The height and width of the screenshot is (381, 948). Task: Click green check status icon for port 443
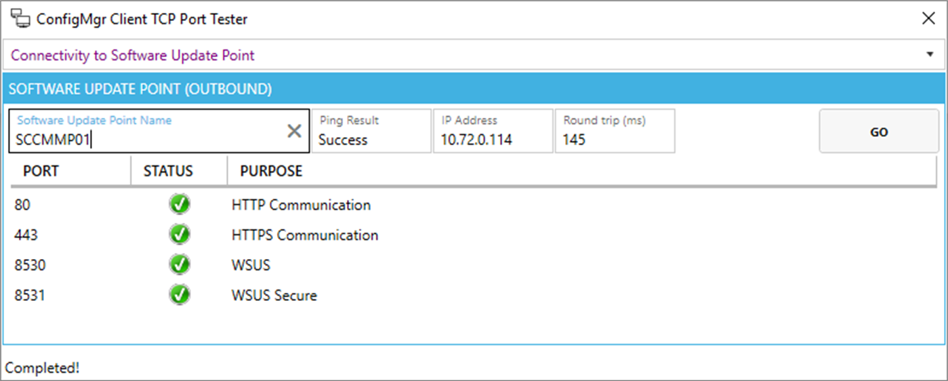click(180, 235)
